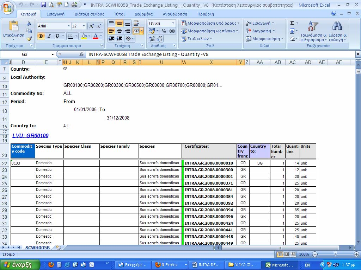Toggle wrap text in cells
The height and width of the screenshot is (270, 361).
click(x=136, y=23)
